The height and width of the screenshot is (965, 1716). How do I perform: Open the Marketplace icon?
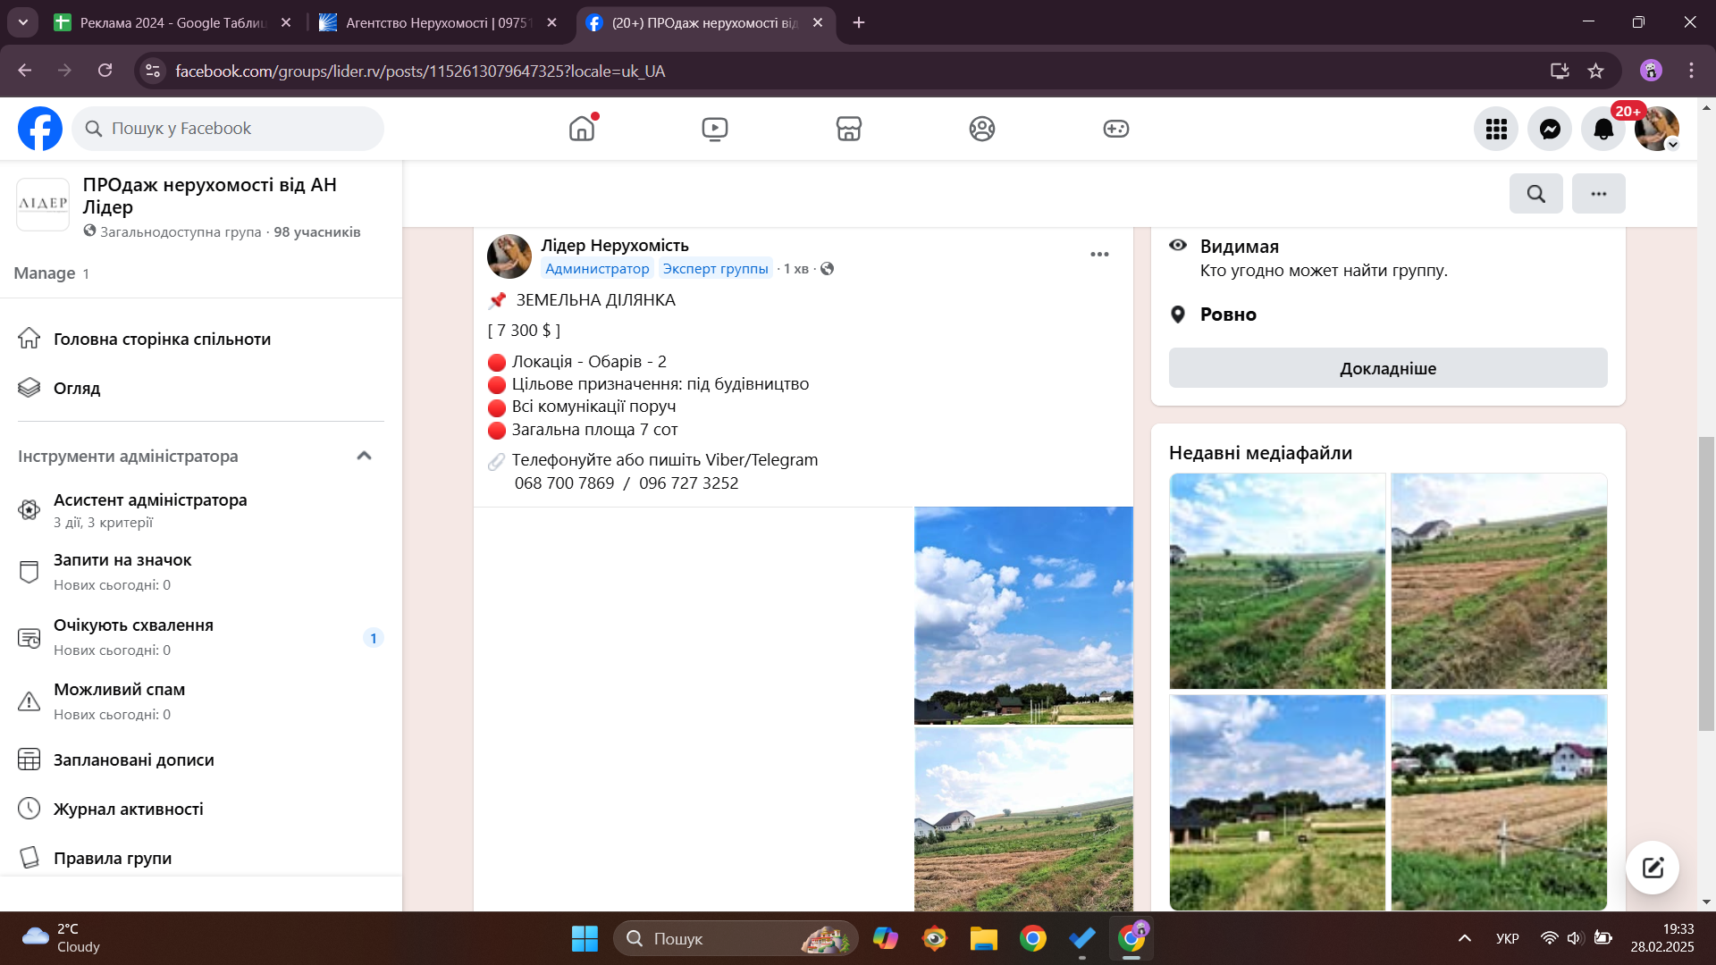pyautogui.click(x=848, y=129)
